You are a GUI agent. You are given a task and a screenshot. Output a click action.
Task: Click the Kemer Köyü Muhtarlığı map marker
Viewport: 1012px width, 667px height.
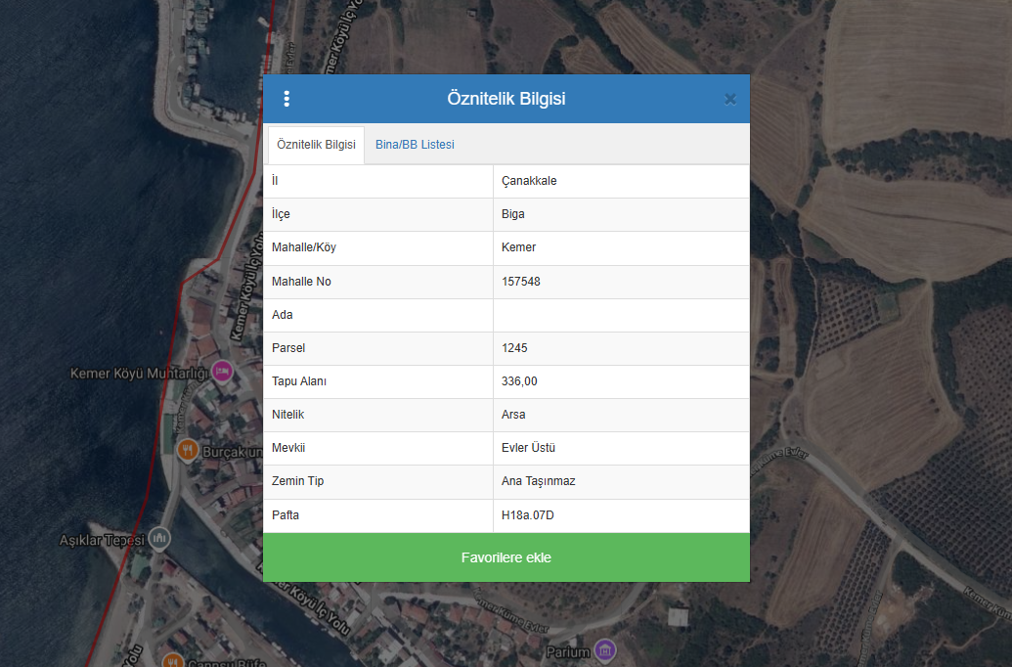pos(222,371)
